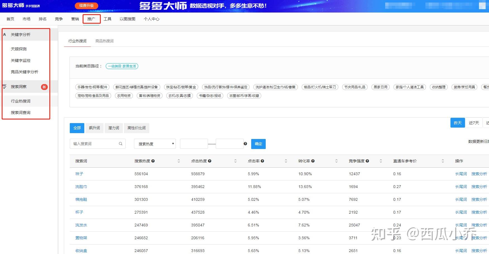Select the 乐器/吉他/钢琴/配件 category
Image resolution: width=489 pixels, height=254 pixels.
point(92,87)
